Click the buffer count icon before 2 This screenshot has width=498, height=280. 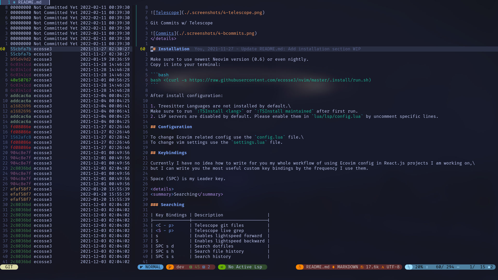point(489,267)
